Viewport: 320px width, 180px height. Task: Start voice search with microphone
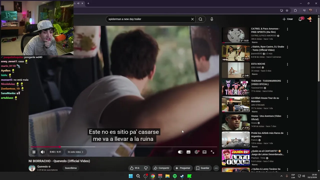tap(212, 19)
